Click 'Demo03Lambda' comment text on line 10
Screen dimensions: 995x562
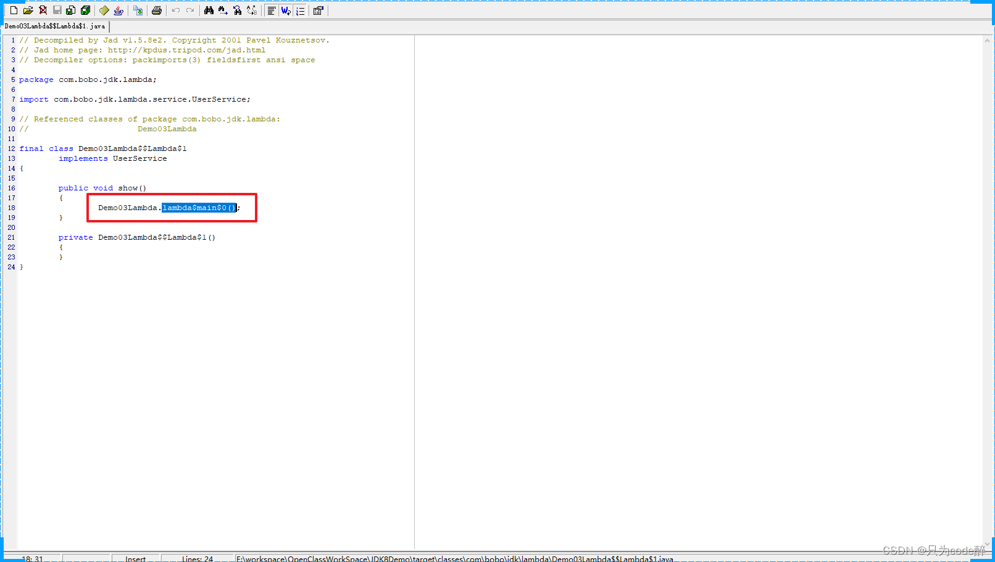coord(167,129)
